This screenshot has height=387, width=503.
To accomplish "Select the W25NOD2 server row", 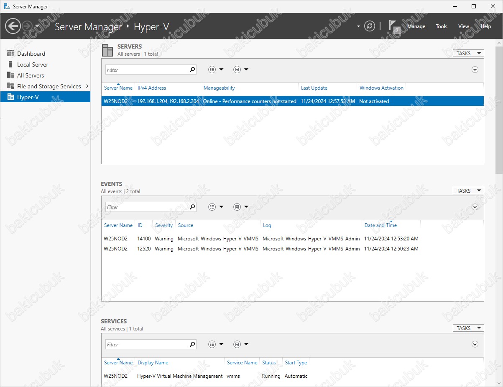I will (293, 101).
